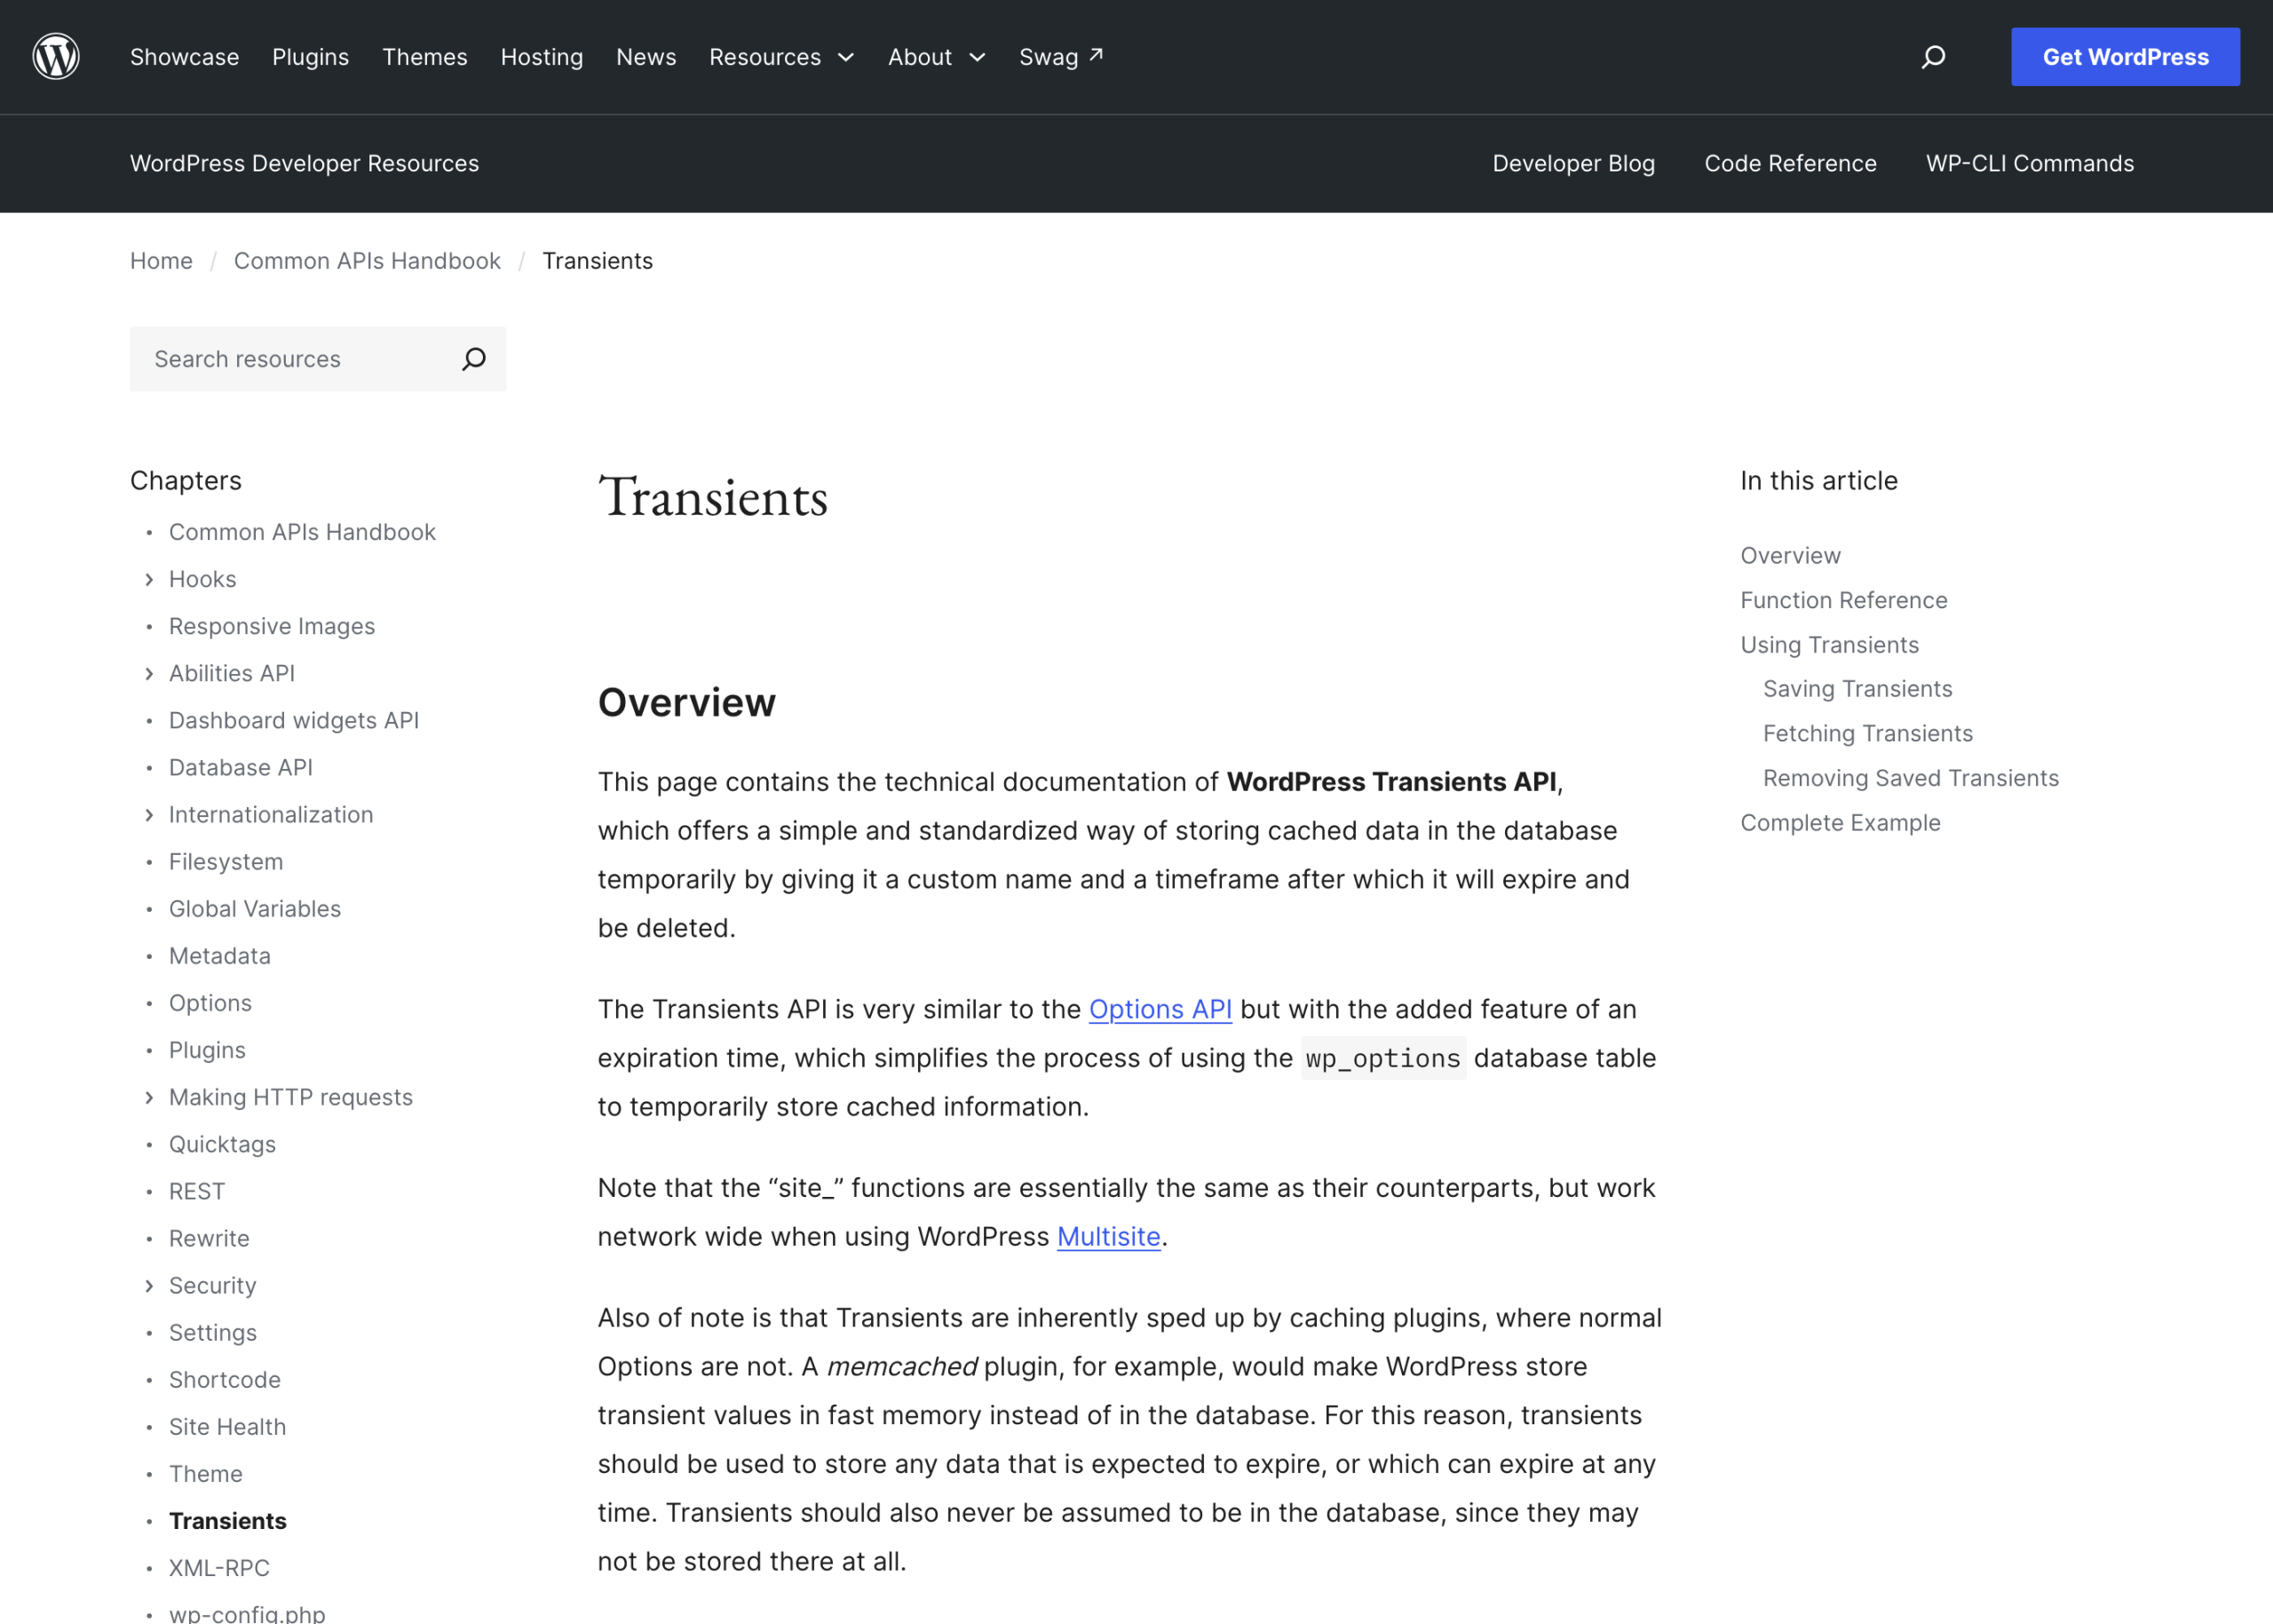Image resolution: width=2273 pixels, height=1624 pixels.
Task: Expand the About dropdown menu
Action: click(x=937, y=57)
